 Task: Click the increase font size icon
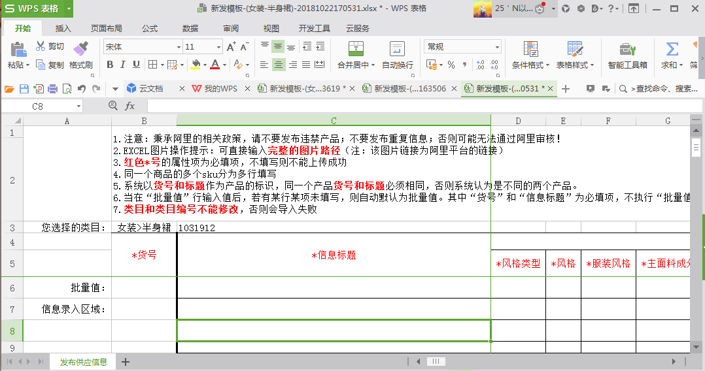231,47
